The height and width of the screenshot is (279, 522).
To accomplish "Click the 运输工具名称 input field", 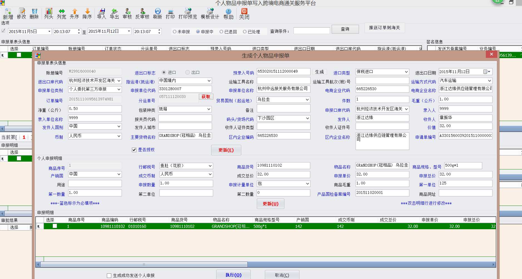I will pyautogui.click(x=284, y=81).
